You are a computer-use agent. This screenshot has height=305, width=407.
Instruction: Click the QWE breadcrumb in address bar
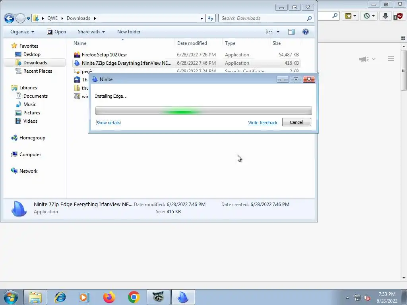(x=52, y=18)
